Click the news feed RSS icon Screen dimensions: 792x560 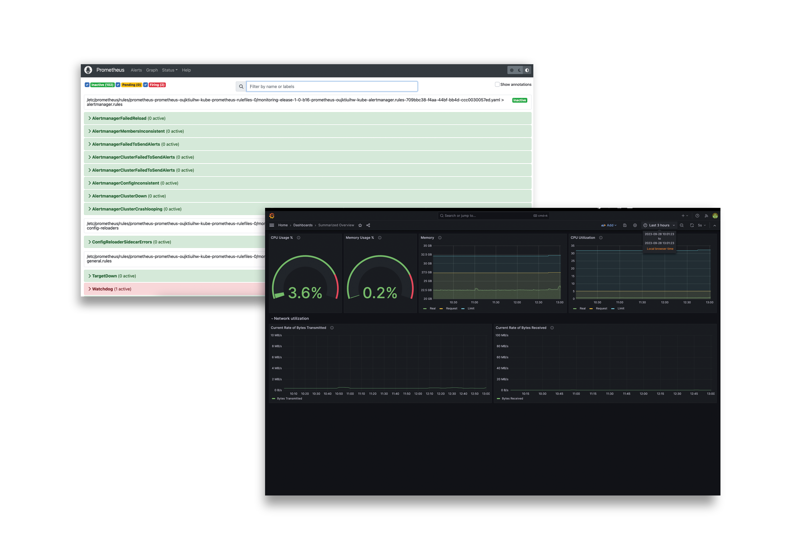point(706,216)
